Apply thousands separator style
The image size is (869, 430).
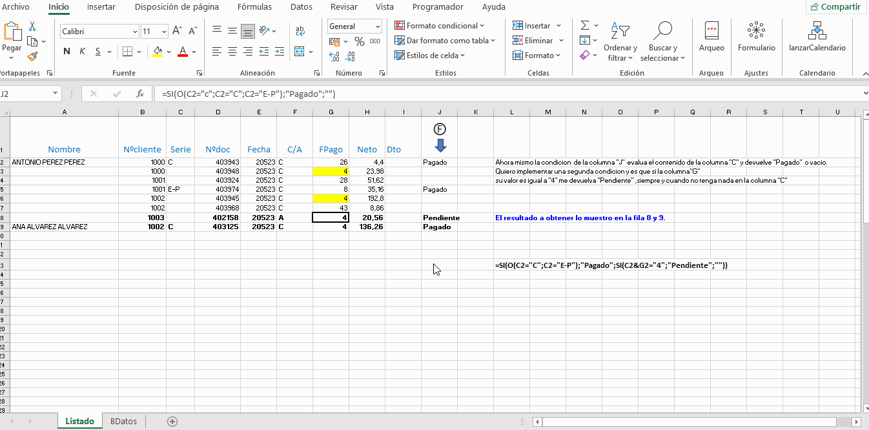(374, 41)
